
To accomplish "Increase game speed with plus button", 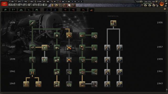I will point(156,2).
